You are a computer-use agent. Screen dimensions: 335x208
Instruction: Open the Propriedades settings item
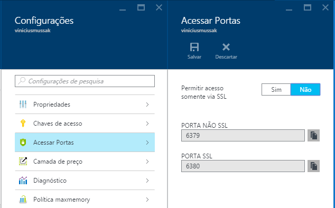[85, 105]
